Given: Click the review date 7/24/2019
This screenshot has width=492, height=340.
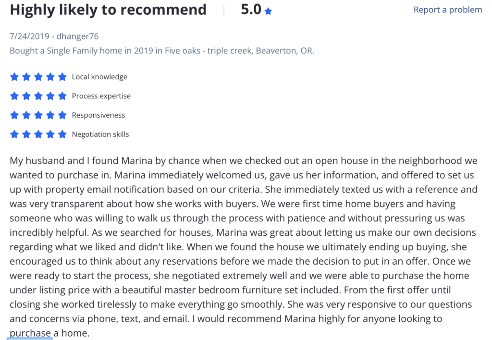Looking at the screenshot, I should (29, 36).
